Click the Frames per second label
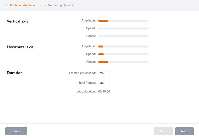 [82, 73]
